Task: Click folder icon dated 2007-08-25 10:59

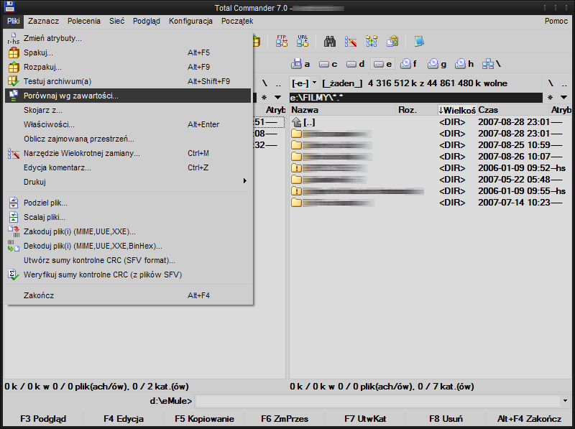Action: (296, 145)
